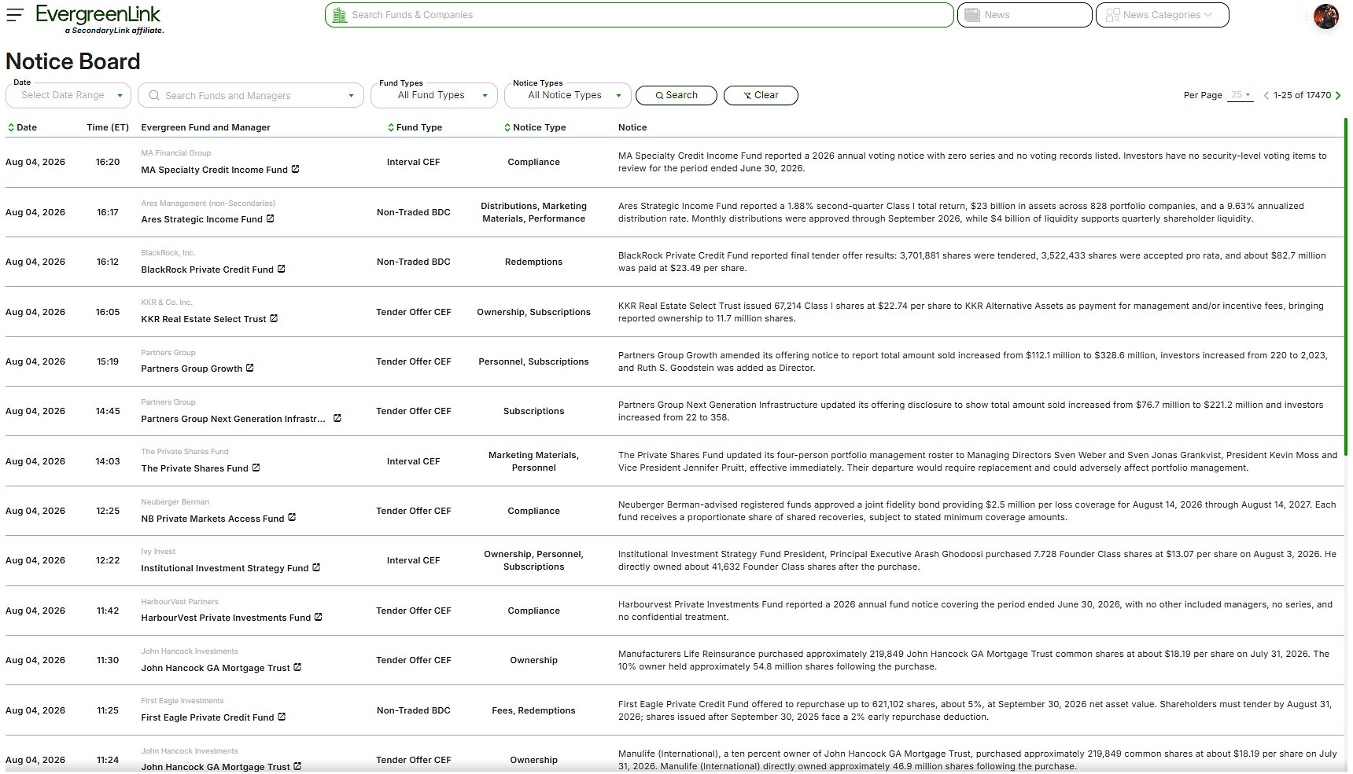Viewport: 1353px width, 774px height.
Task: Open the hamburger navigation menu
Action: 15,14
